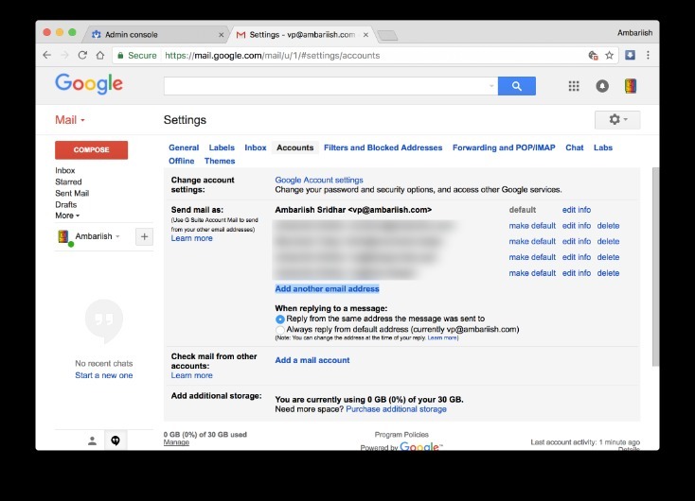Click Purchase additional storage link

(396, 409)
